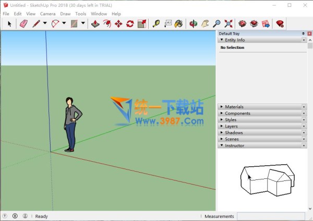Click Send to LayOut icon
Screen dimensions: 313x221
(266, 24)
